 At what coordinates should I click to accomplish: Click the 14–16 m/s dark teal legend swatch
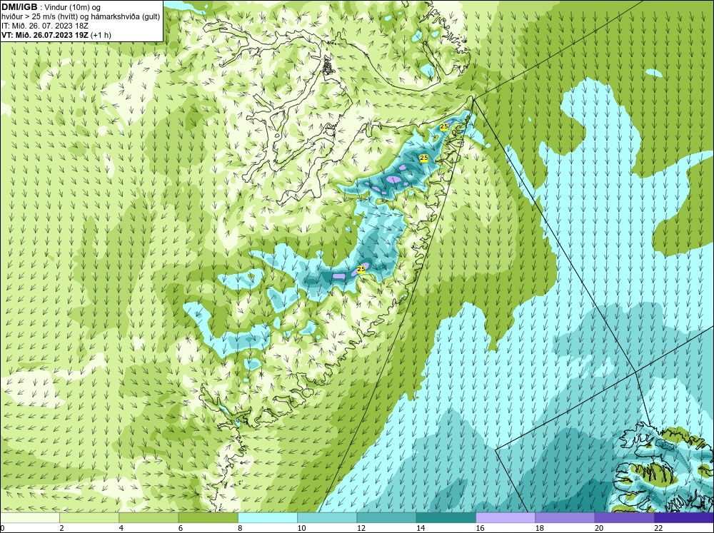[x=446, y=518]
